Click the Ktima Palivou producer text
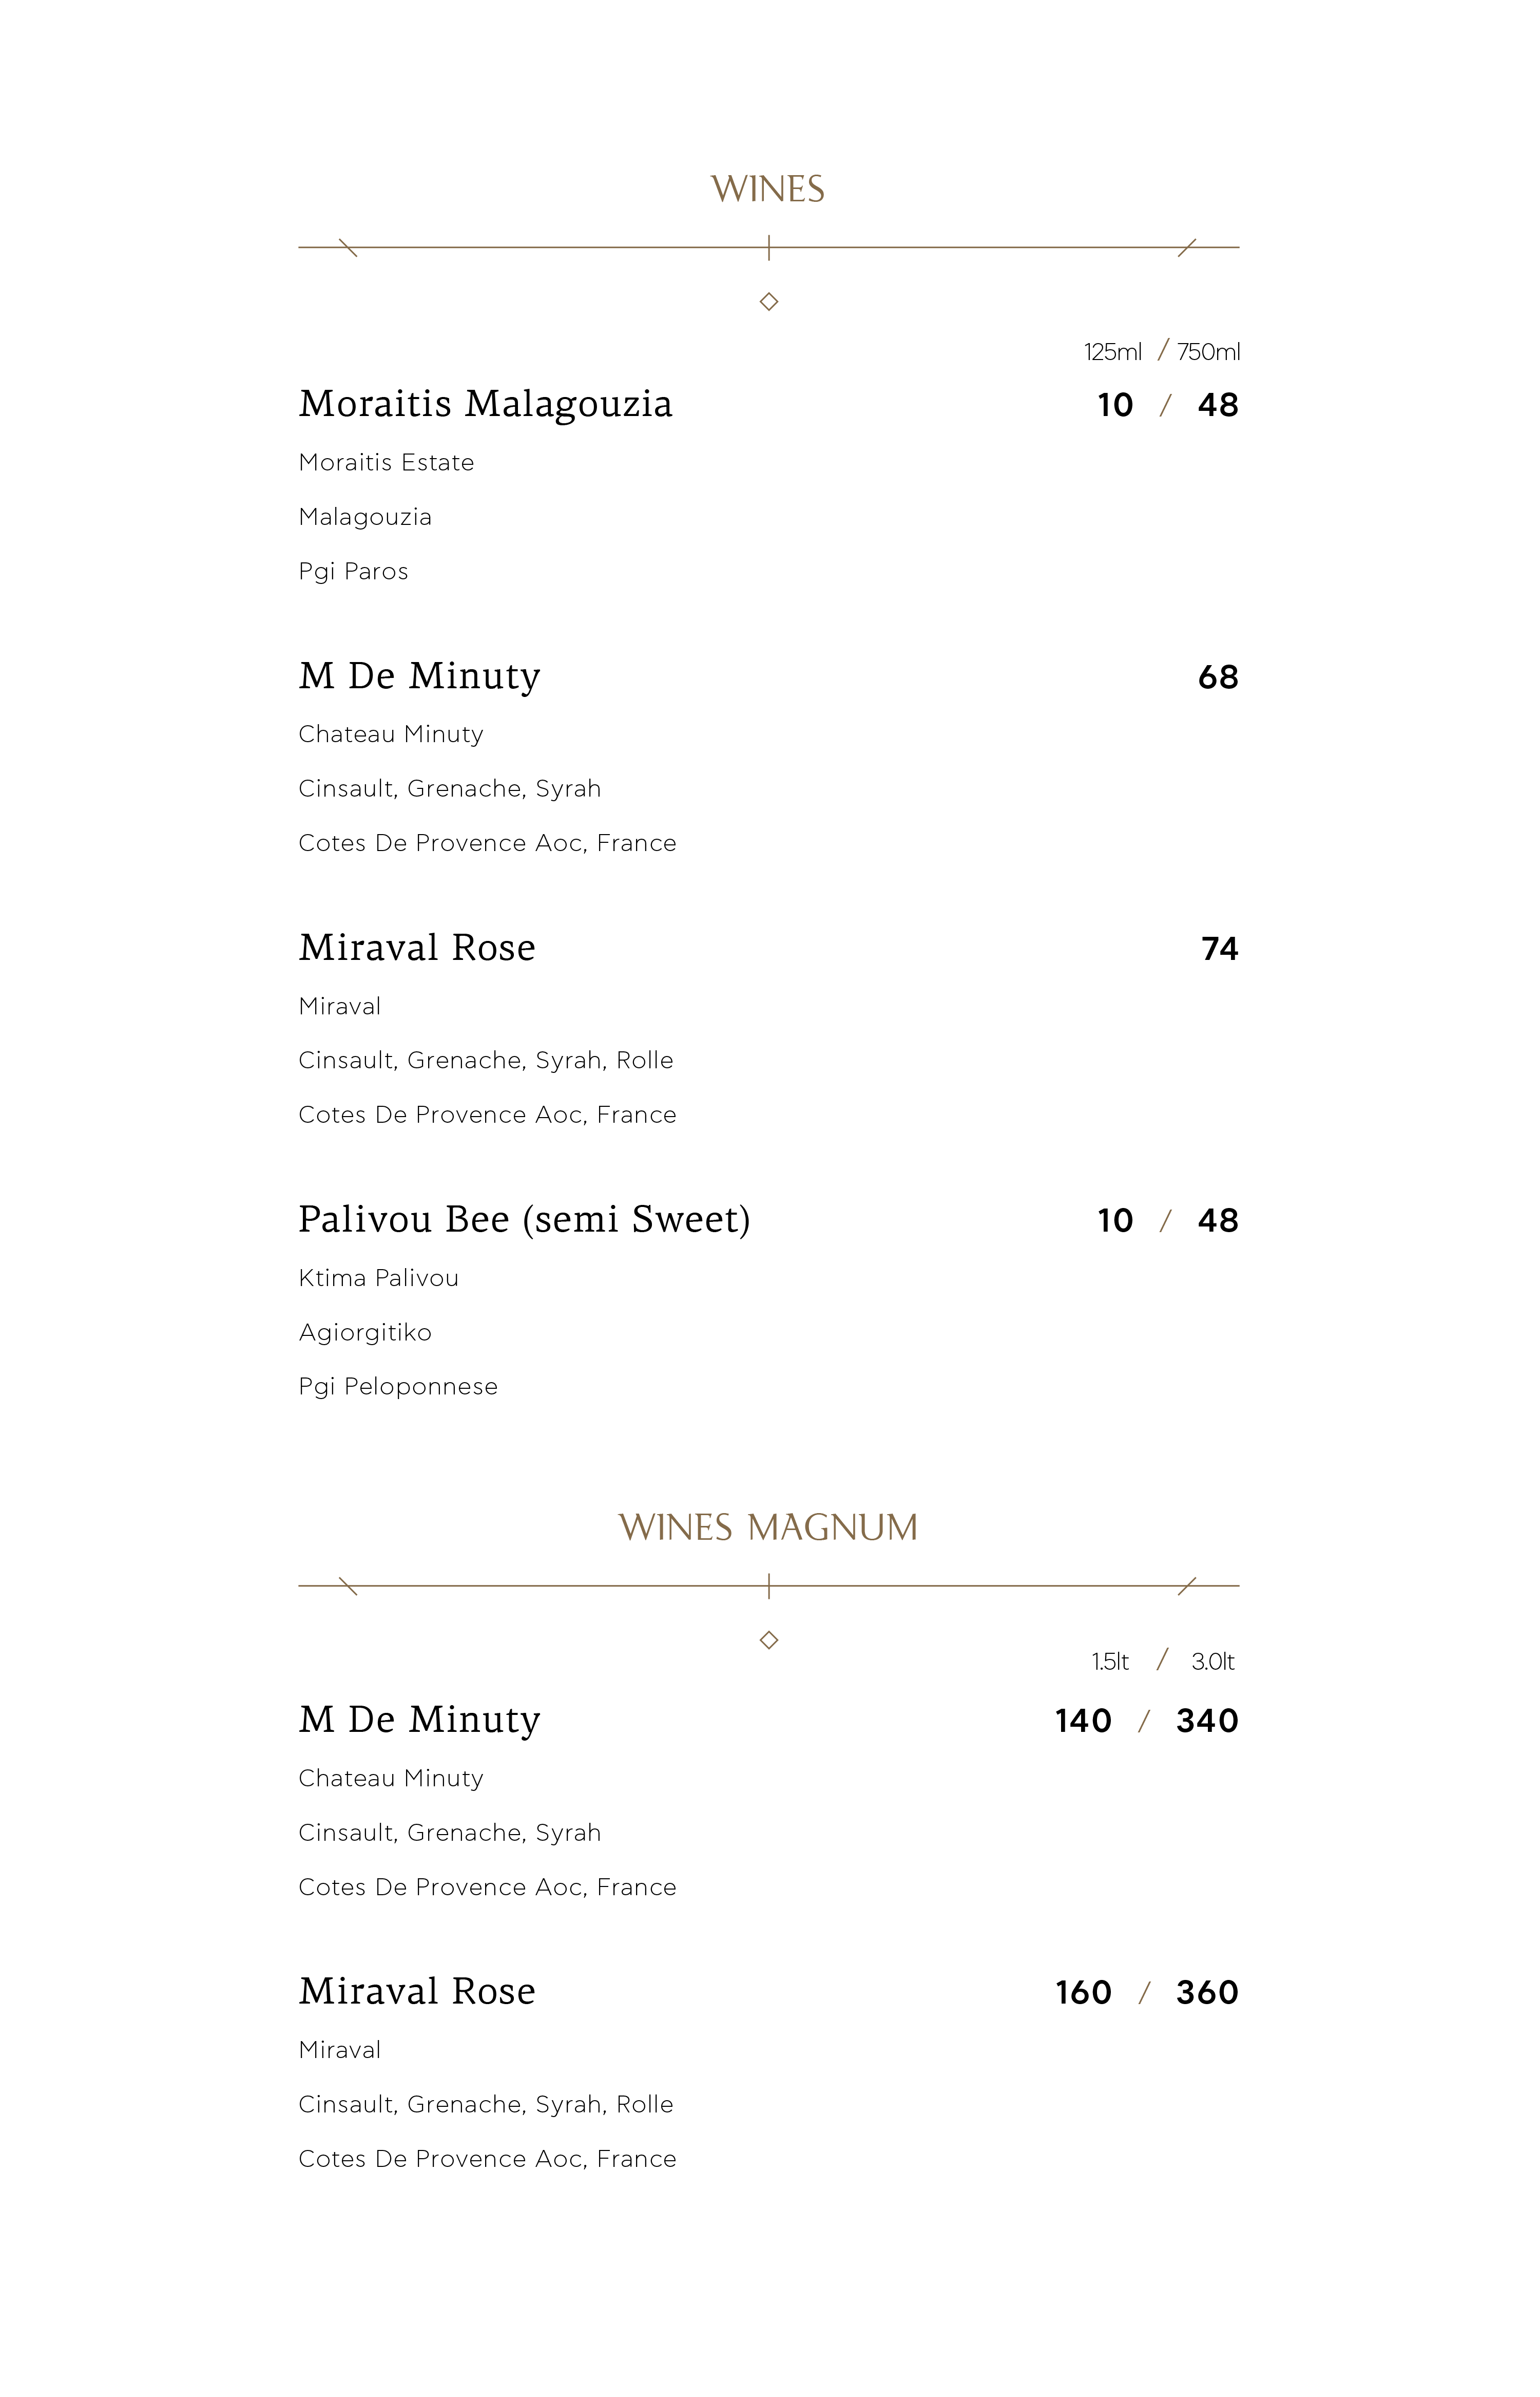 [378, 1277]
